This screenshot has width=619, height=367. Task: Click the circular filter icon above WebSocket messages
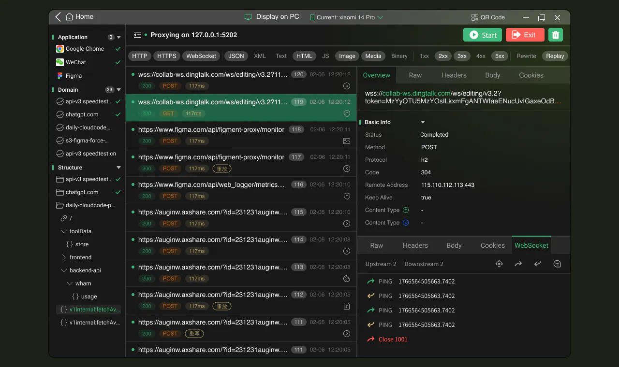pos(557,264)
